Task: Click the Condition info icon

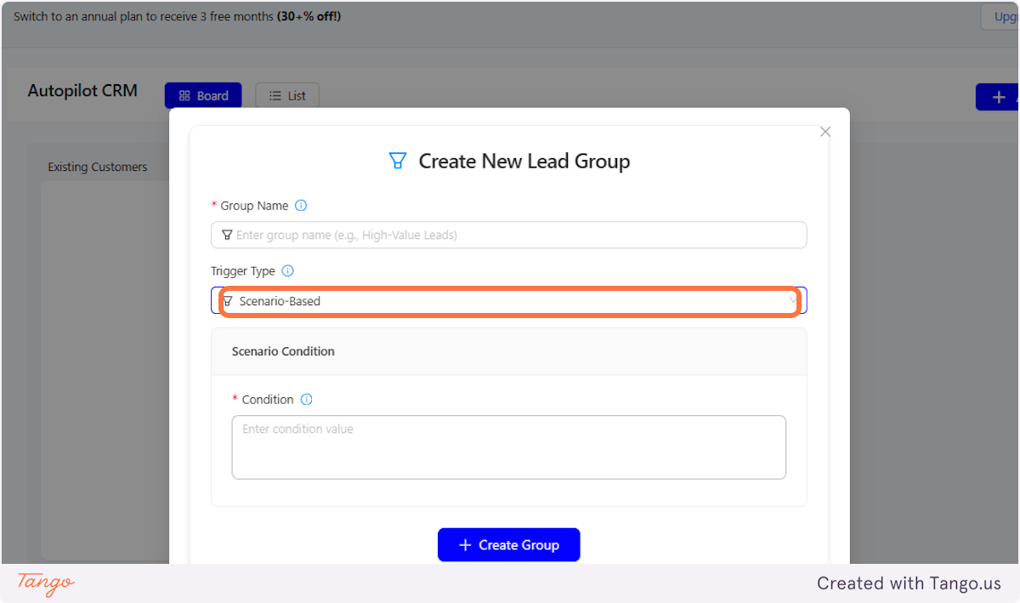Action: (x=307, y=400)
